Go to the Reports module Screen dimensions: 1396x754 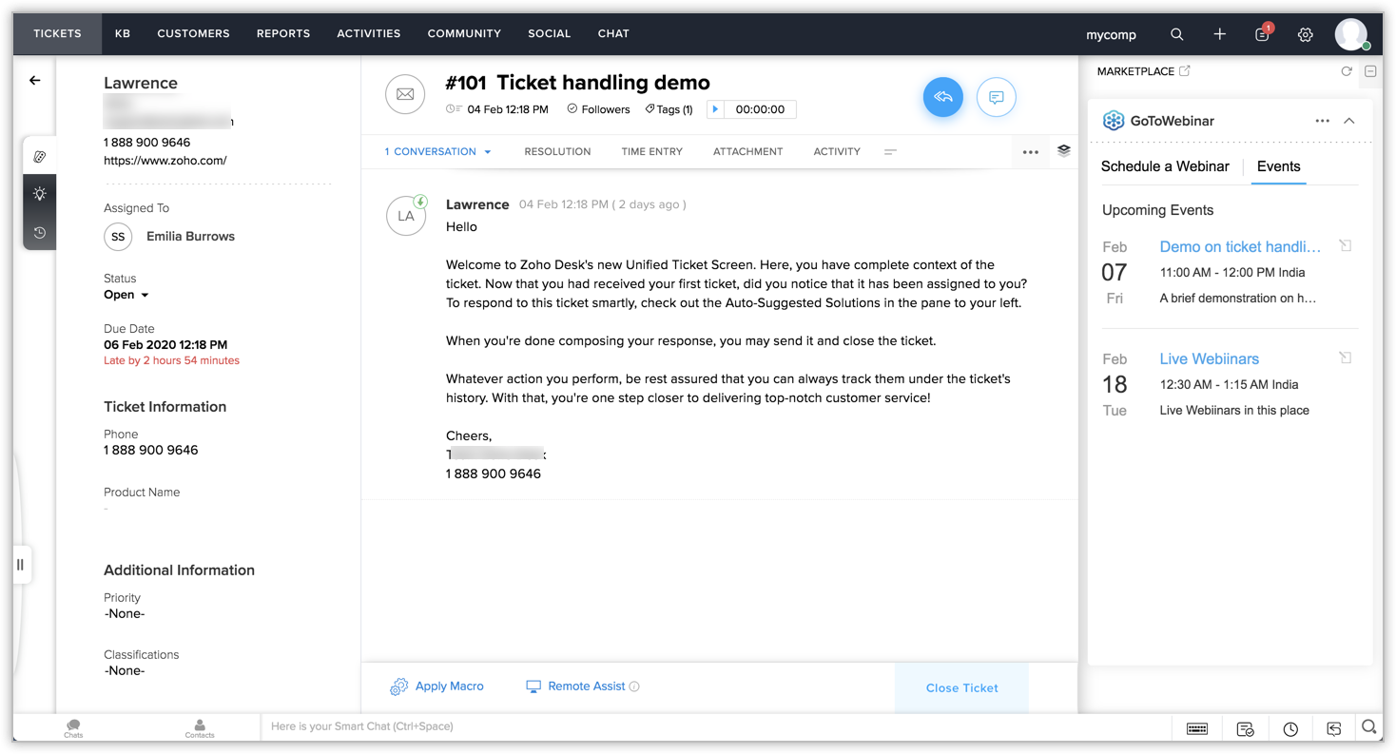(x=283, y=34)
